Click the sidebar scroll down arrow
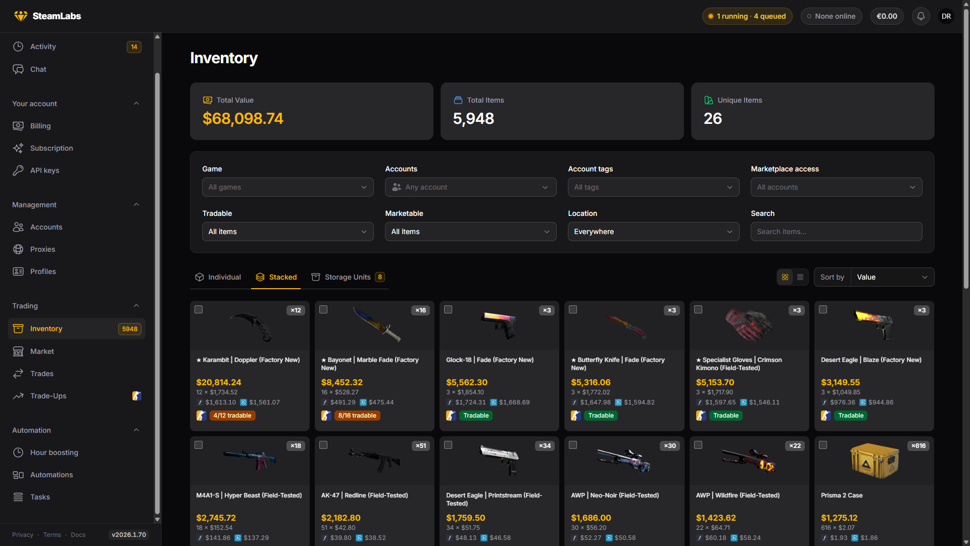 click(x=157, y=519)
